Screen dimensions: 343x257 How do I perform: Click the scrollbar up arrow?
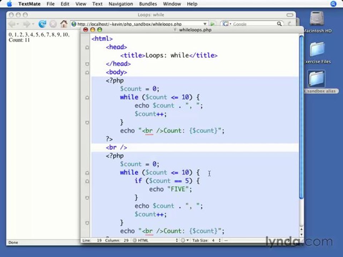pos(301,229)
